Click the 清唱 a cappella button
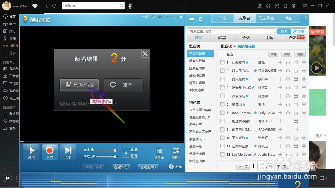Viewport: 335px width, 188px height. pyautogui.click(x=299, y=31)
